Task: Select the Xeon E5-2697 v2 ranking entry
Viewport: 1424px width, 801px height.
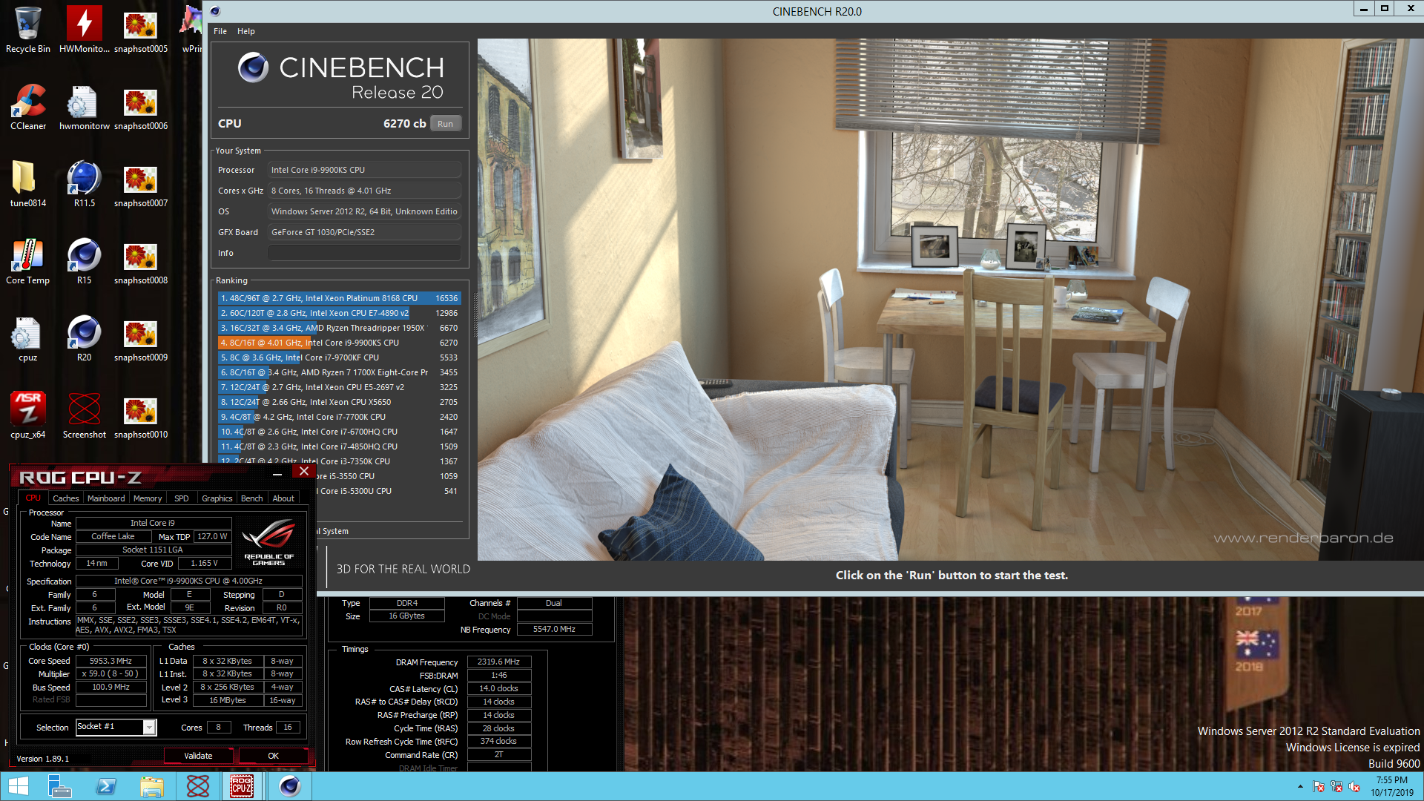Action: pos(339,387)
